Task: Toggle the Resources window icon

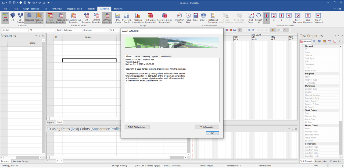Action: pos(29,18)
